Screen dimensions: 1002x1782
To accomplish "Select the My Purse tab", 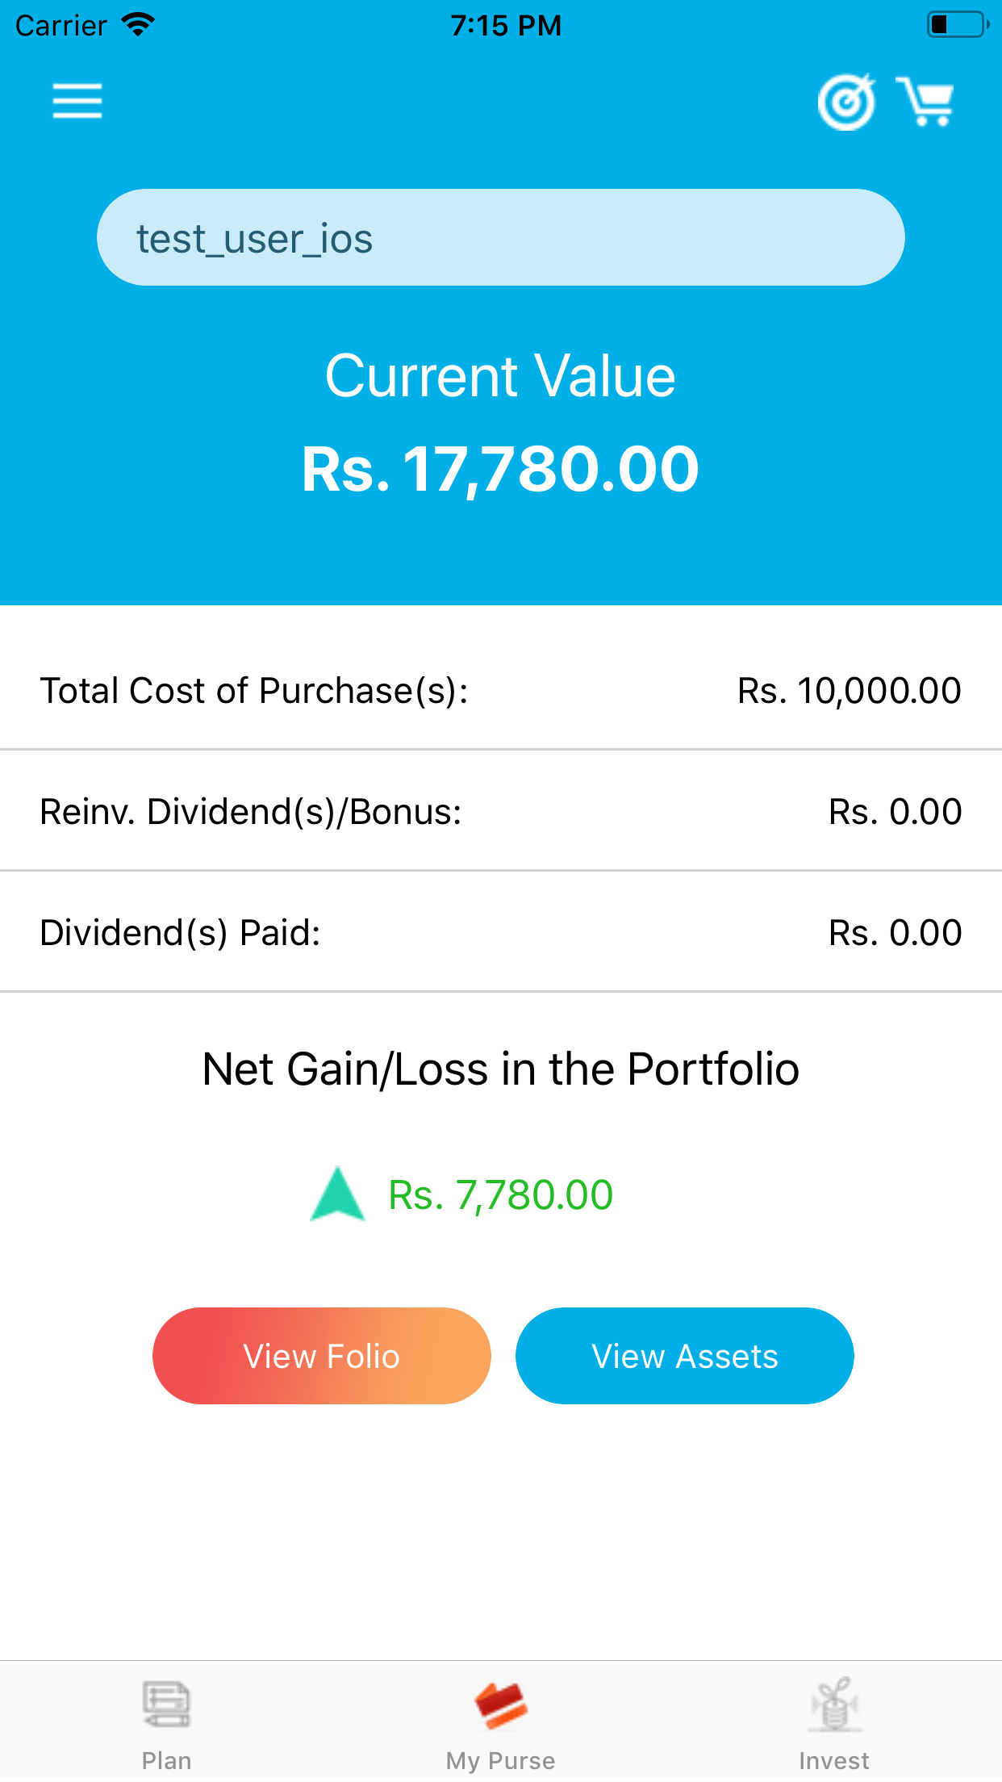I will (501, 1722).
